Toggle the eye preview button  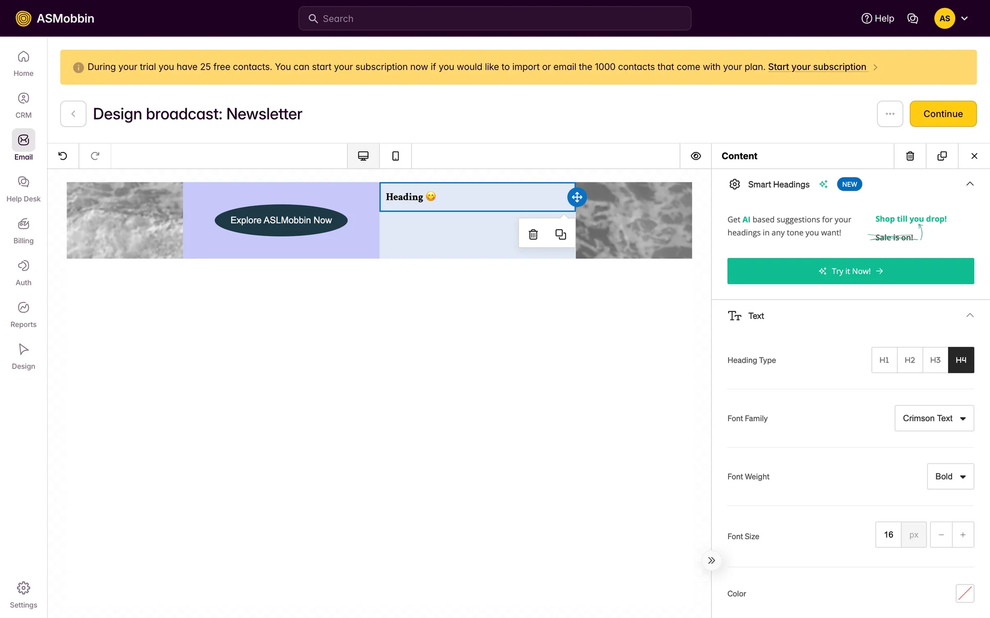pos(696,156)
